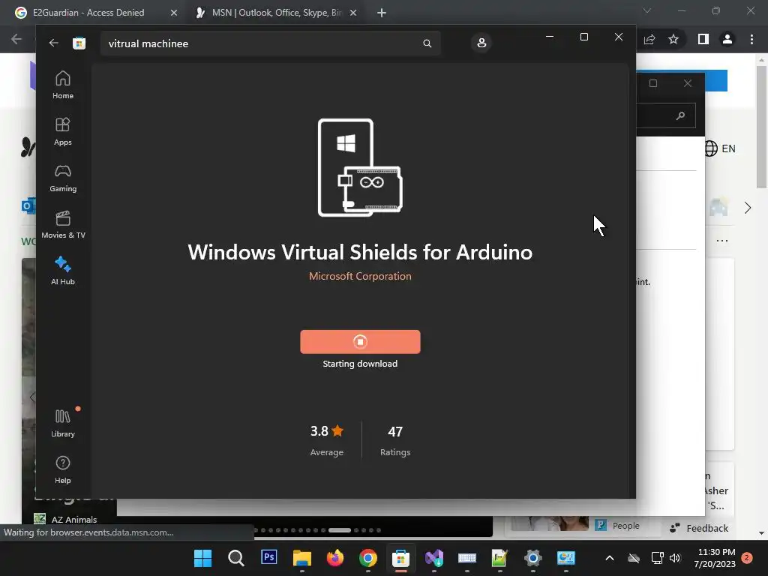The height and width of the screenshot is (576, 768).
Task: Open MSN card three-dot options
Action: pyautogui.click(x=722, y=241)
